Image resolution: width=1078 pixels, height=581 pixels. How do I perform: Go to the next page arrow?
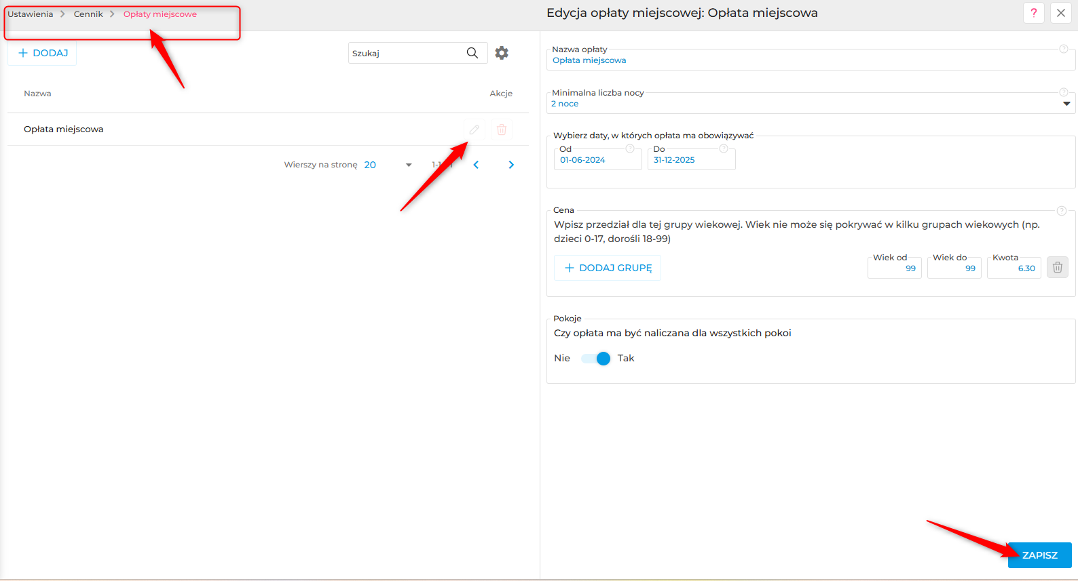[x=511, y=165]
